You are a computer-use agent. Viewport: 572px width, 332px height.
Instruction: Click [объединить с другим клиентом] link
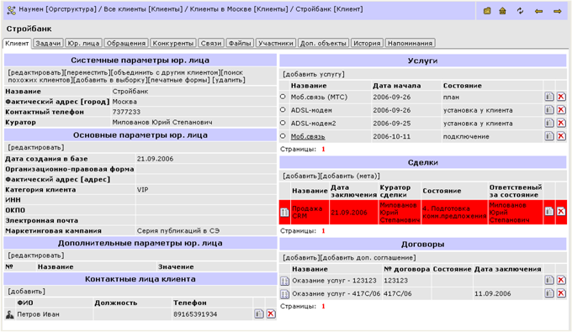(166, 72)
